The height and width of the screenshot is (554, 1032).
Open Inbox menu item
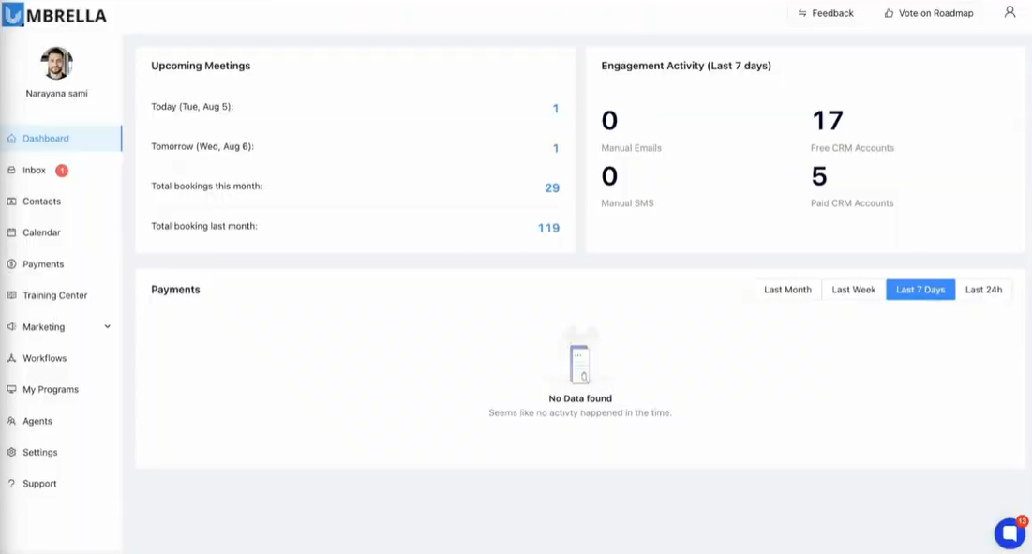pos(61,170)
